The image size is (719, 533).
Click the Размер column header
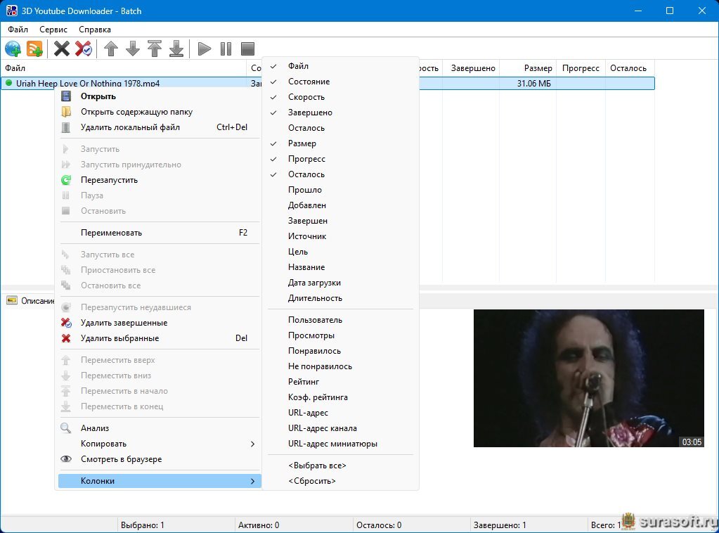click(528, 68)
